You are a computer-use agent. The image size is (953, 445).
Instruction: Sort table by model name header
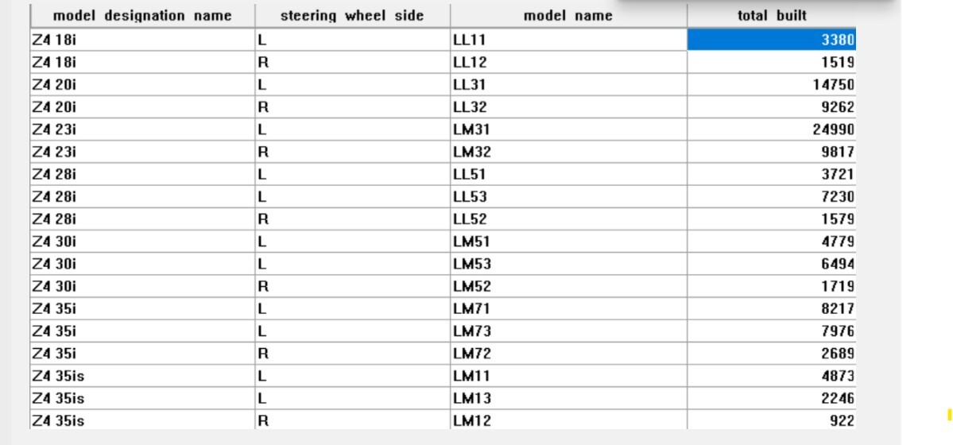tap(568, 15)
